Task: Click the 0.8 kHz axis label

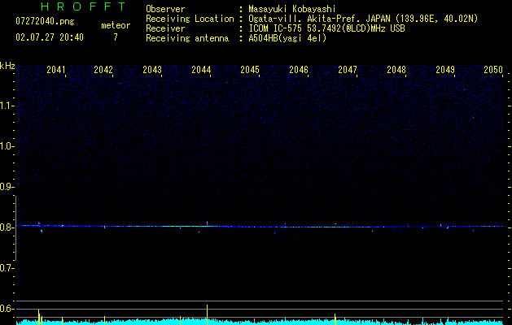Action: (7, 227)
